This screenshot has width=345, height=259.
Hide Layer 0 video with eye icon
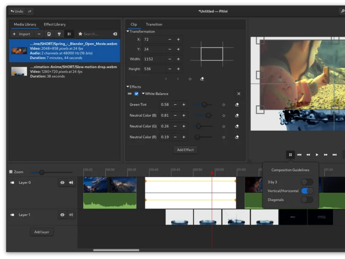tap(63, 183)
